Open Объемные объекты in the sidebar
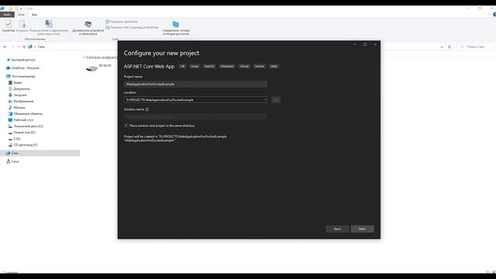496x279 pixels. tap(28, 114)
